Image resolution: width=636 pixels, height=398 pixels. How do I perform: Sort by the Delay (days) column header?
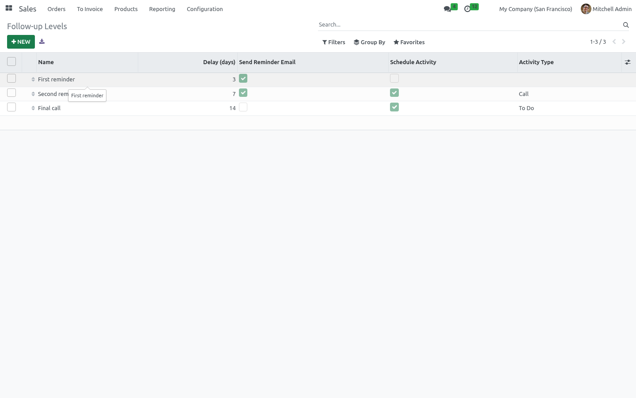tap(188, 62)
